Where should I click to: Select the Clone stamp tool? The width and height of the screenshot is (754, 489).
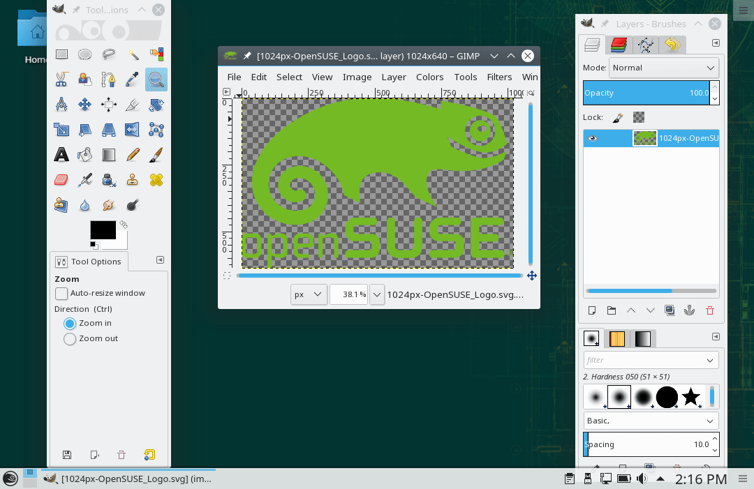pos(133,180)
